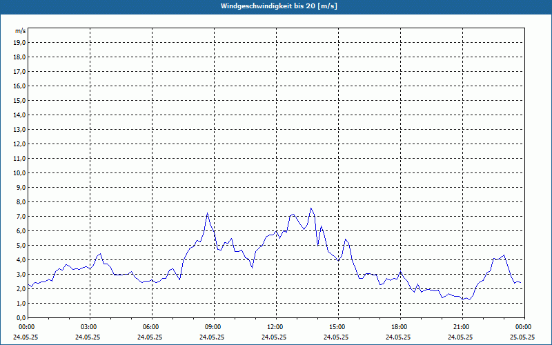Click the '15:00' time label
The image size is (552, 345).
(x=337, y=327)
